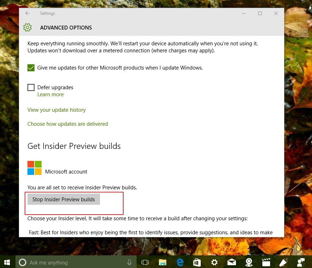Screen dimensions: 312x268
Task: Open Movies & TV from the taskbar
Action: pos(266,262)
